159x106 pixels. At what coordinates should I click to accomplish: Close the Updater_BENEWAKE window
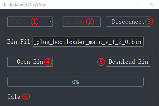point(151,4)
